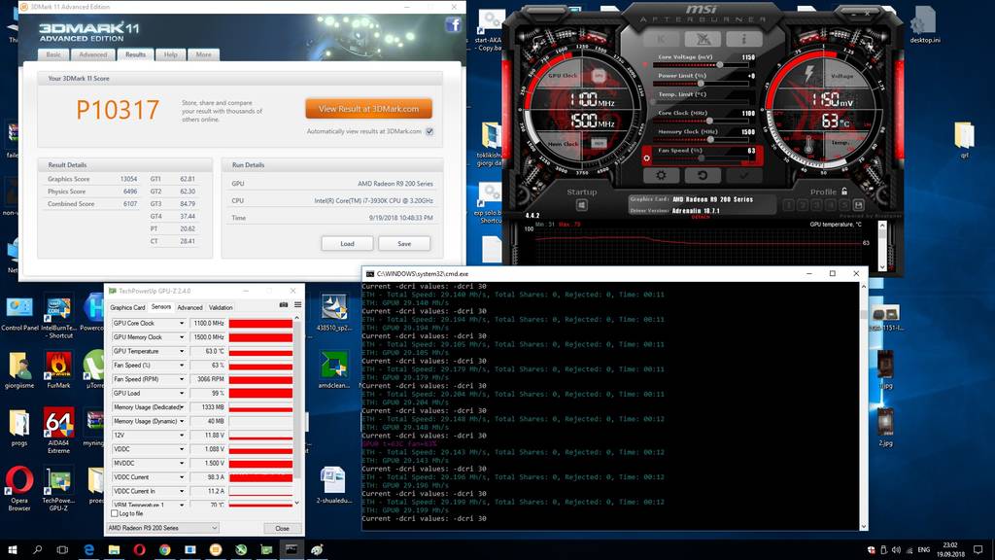The image size is (995, 560).
Task: Open Action Center notification icon
Action: coord(978,549)
